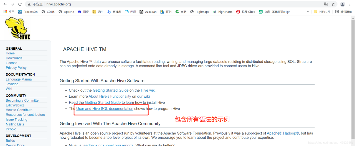Open the Downloads sidebar link
Screen dimensions: 355x146
[x=14, y=58]
